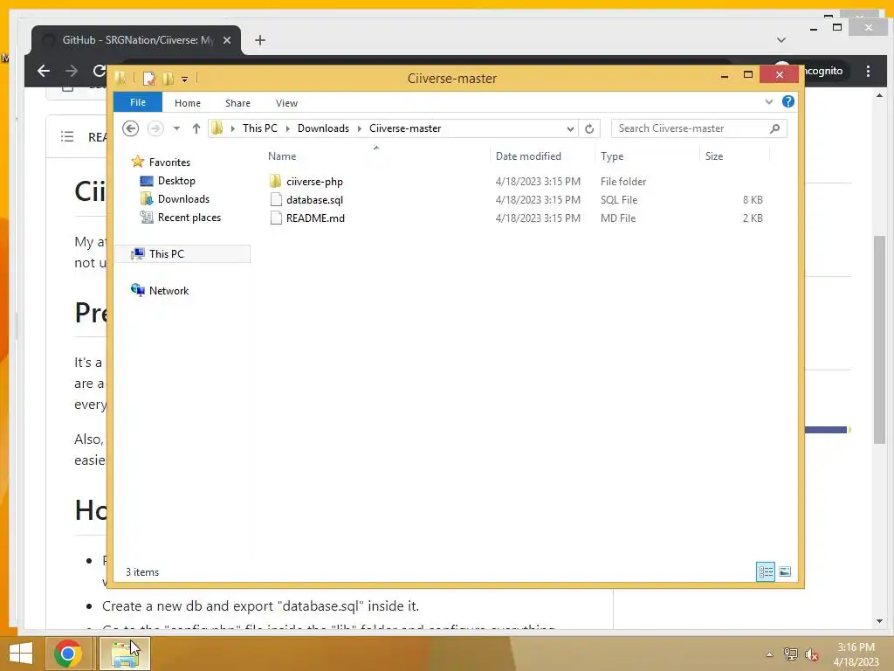Click the Chrome scrollbar down arrow

tap(879, 621)
